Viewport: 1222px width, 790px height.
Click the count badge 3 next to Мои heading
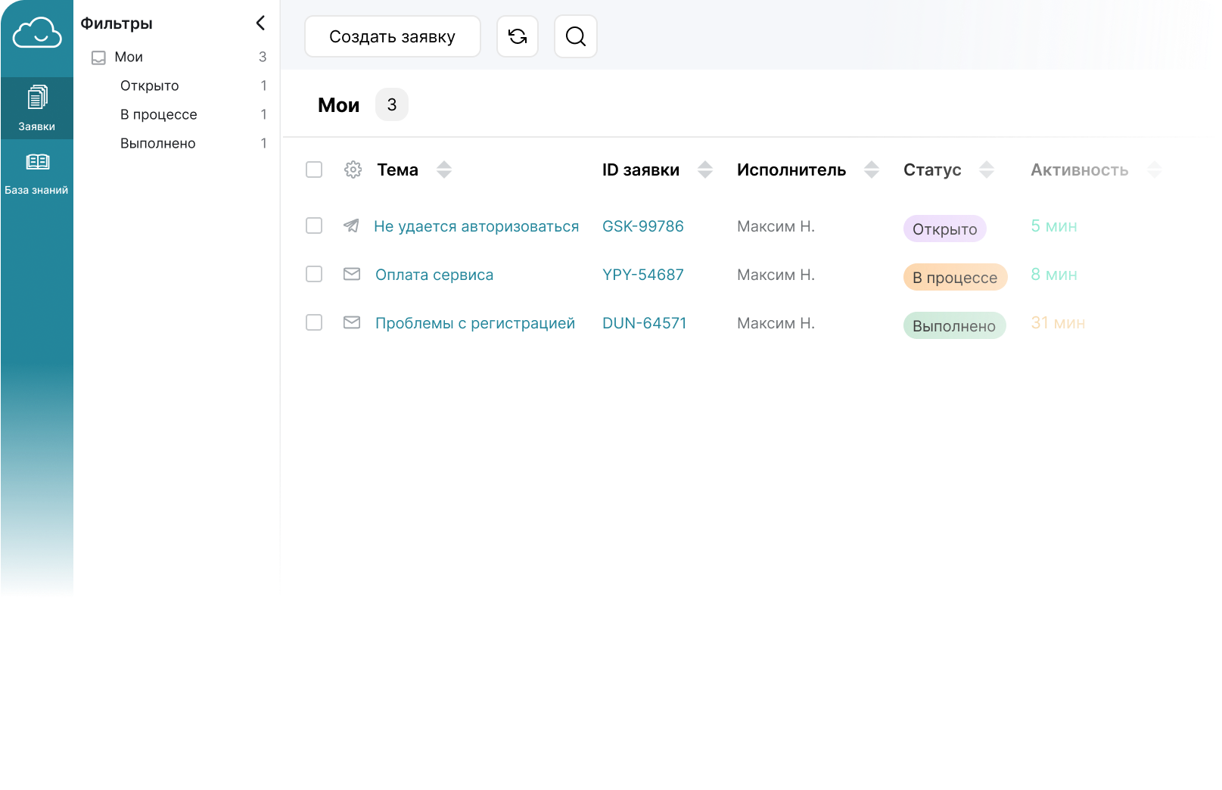(392, 104)
